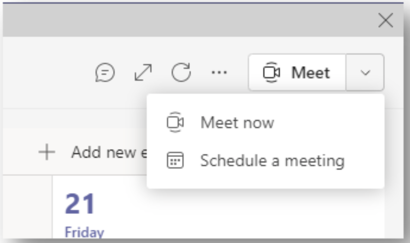The width and height of the screenshot is (410, 243).
Task: Click calendar icon beside Schedule a meeting
Action: click(175, 160)
